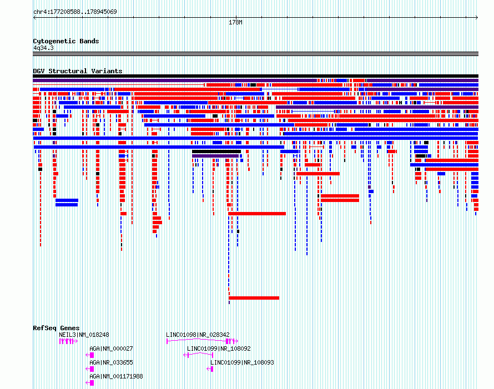Click the AGA|NR_033655 gene label
Screen dimensions: 494x389
point(111,362)
